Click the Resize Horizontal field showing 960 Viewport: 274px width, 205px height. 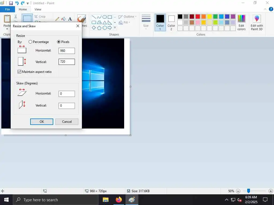pos(67,51)
